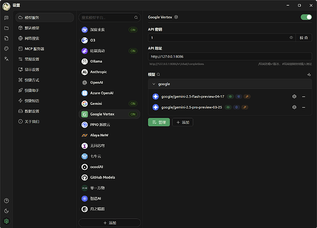This screenshot has width=317, height=228.
Task: Click the 检查 API key check button
Action: [x=304, y=37]
